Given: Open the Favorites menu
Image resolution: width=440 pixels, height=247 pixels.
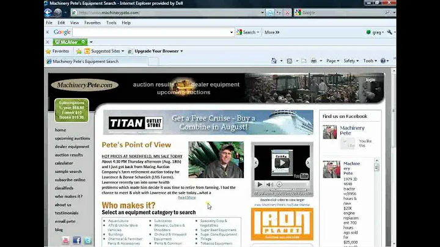Looking at the screenshot, I should (x=92, y=23).
